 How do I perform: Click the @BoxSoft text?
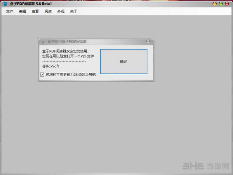point(50,66)
